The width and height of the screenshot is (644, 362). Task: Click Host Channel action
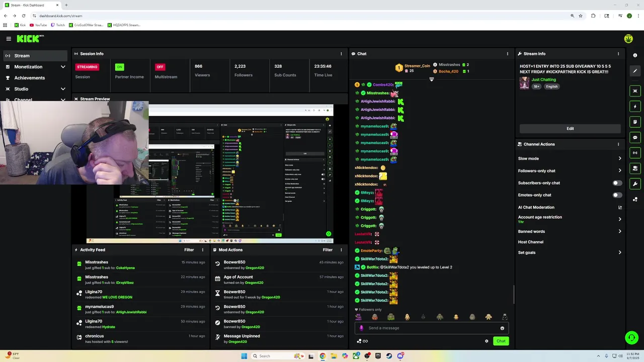click(x=530, y=242)
